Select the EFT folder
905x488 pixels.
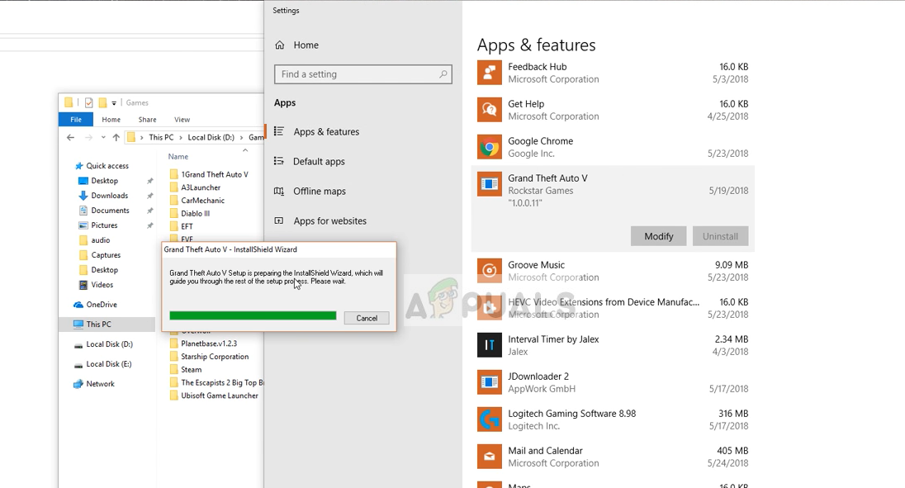click(x=187, y=226)
